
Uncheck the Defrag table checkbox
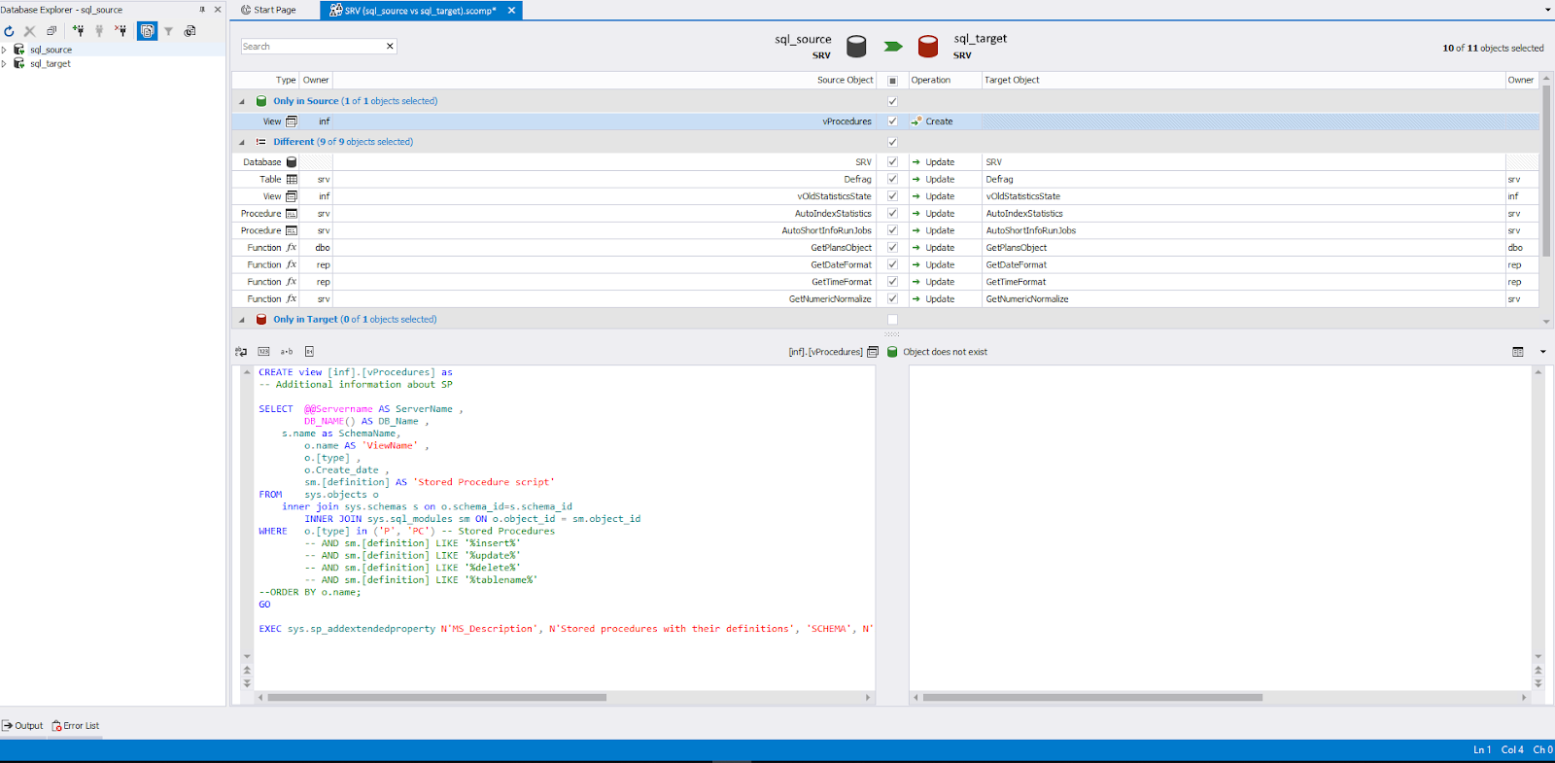[x=892, y=179]
